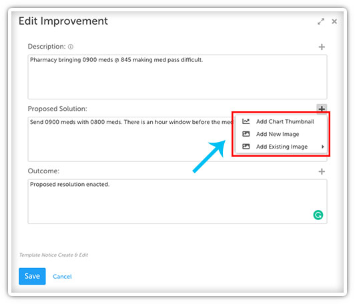Click the Save button
The height and width of the screenshot is (304, 355).
coord(32,276)
